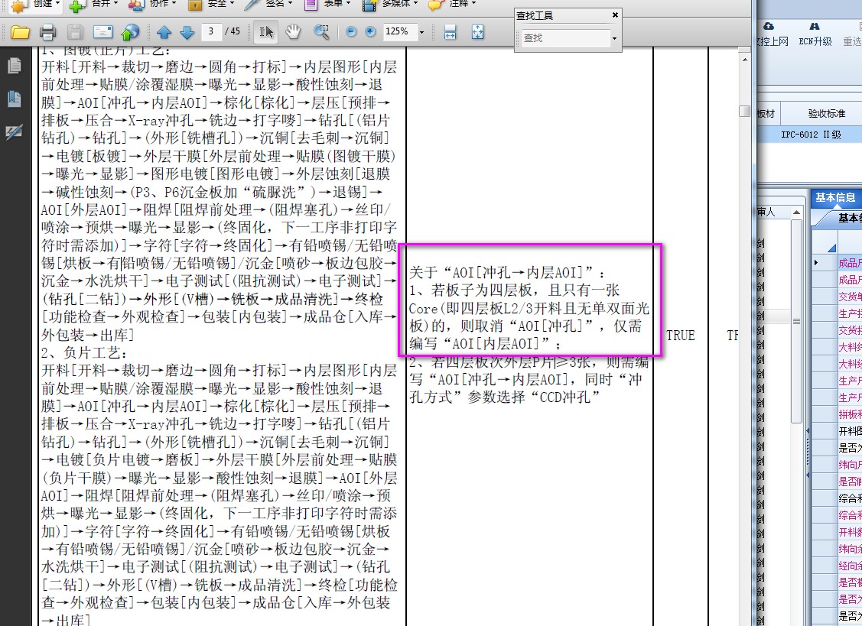Open the 注释 (Comment) menu
Image resolution: width=862 pixels, height=626 pixels.
[x=452, y=5]
